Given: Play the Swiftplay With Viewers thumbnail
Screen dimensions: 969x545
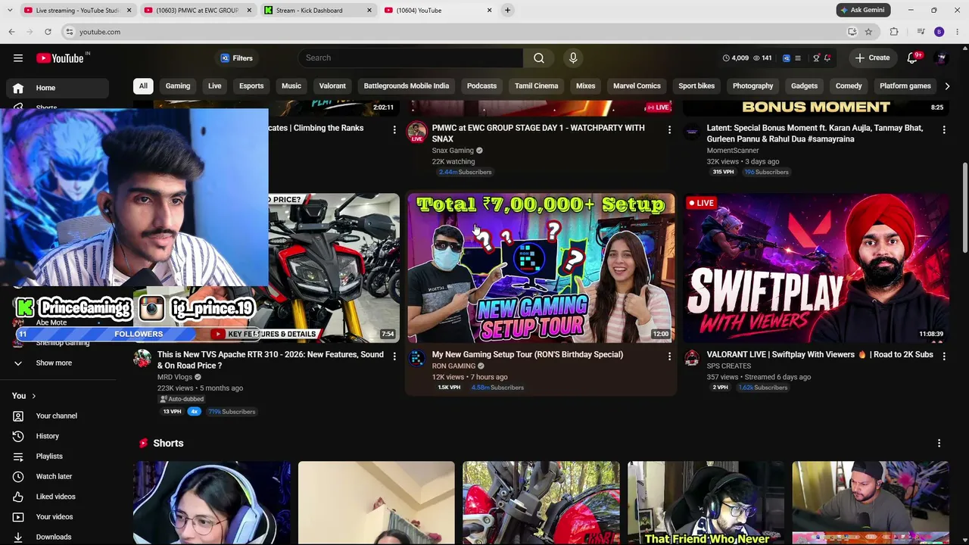Looking at the screenshot, I should click(x=816, y=268).
